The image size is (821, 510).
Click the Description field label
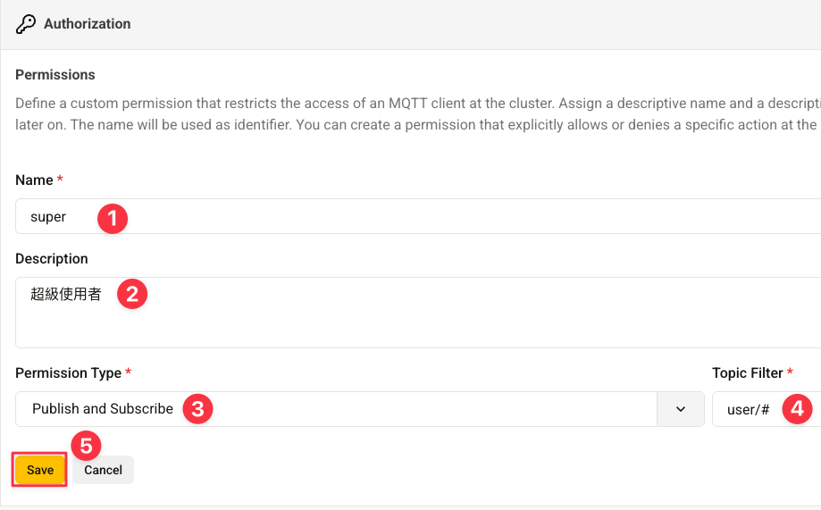click(x=52, y=259)
